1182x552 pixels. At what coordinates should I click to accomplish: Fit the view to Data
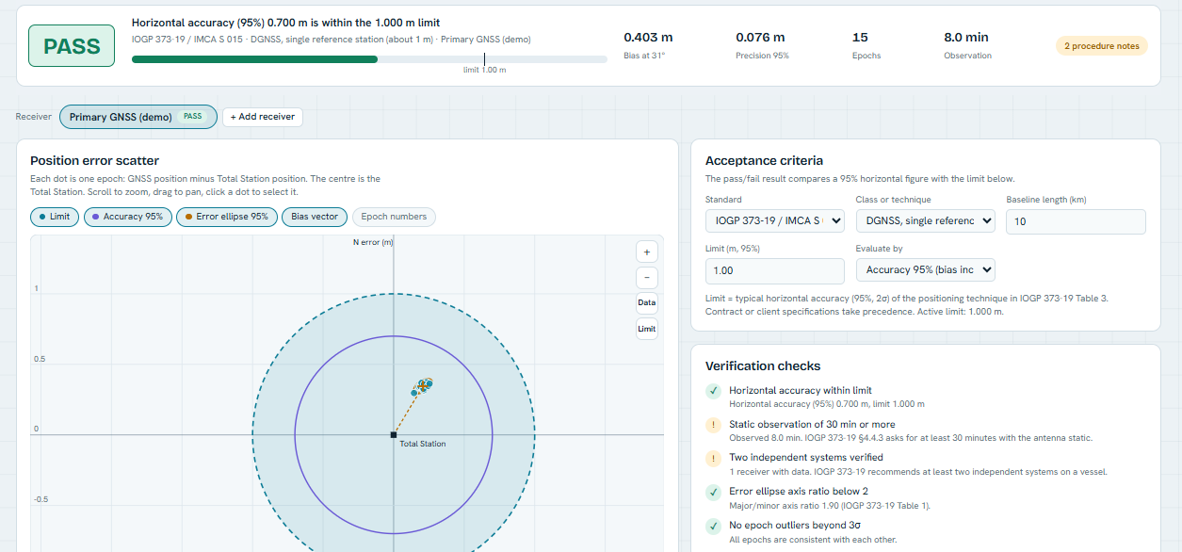coord(646,303)
